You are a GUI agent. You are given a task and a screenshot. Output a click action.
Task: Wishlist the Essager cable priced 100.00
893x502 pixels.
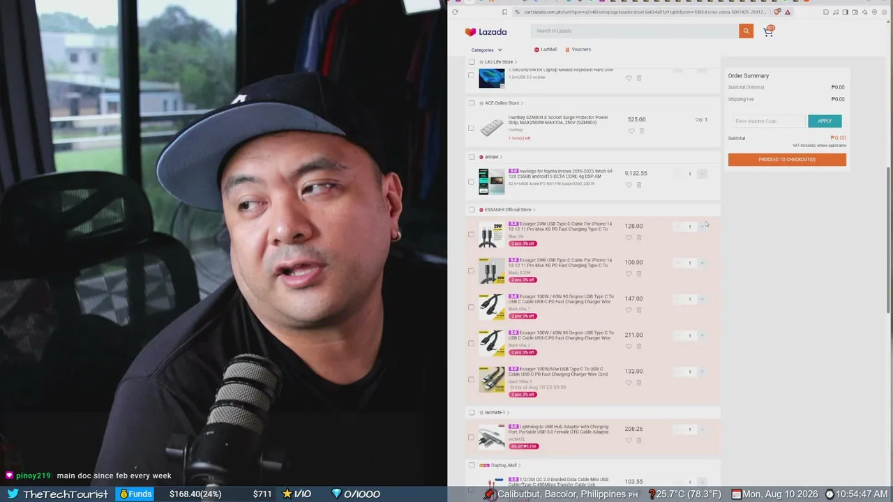pos(629,274)
